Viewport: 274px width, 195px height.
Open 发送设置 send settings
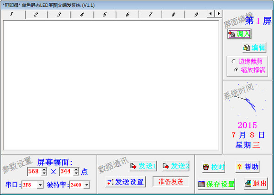pos(125,182)
